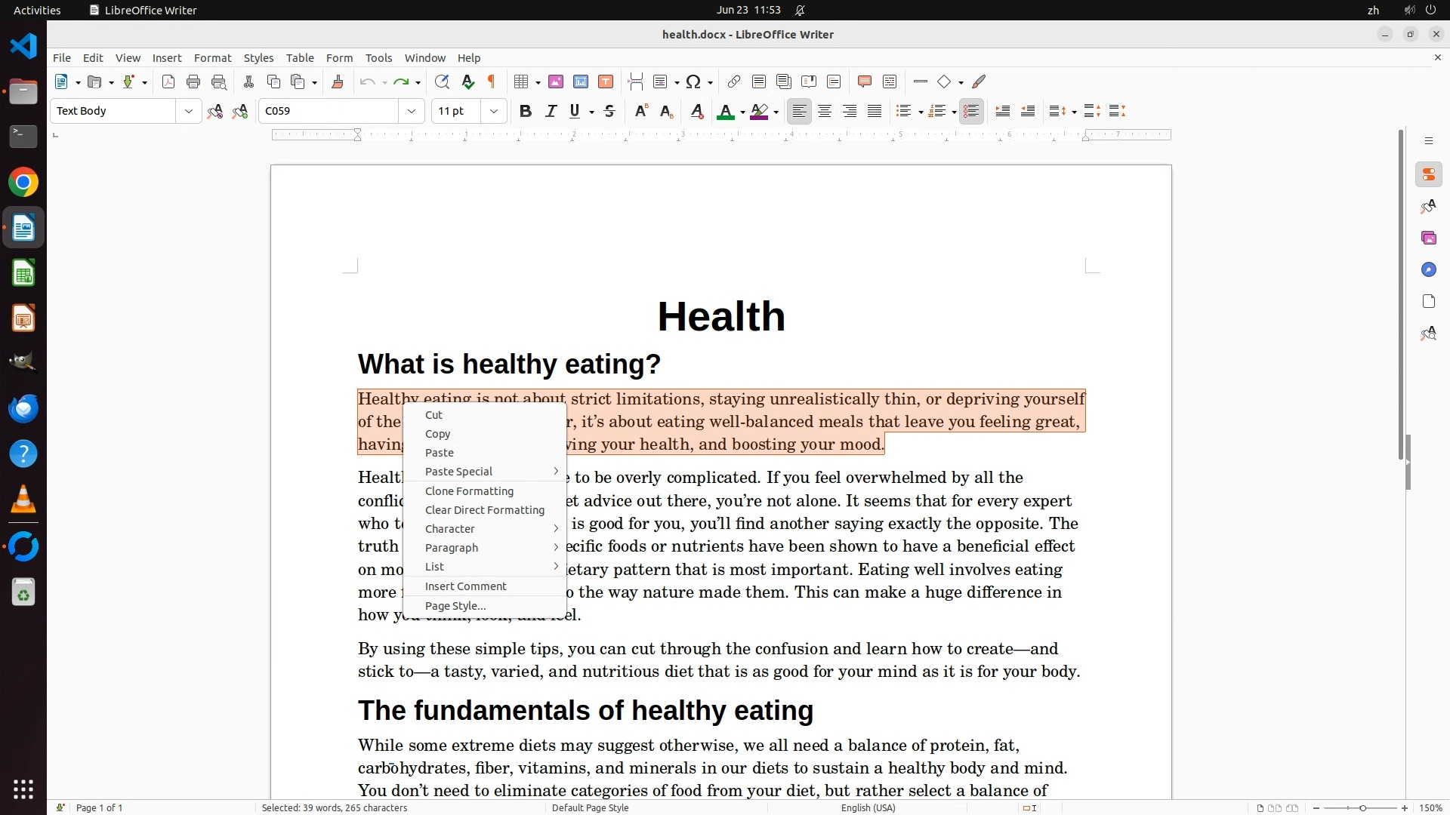
Task: Click inside the font name field
Action: coord(329,112)
